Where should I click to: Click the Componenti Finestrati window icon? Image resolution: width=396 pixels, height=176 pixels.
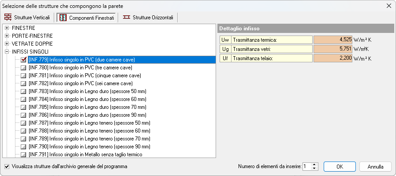pyautogui.click(x=63, y=18)
